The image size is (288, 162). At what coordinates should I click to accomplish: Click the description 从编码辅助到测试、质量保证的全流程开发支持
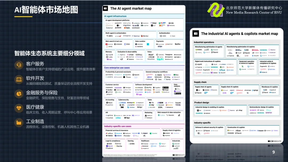point(59,83)
